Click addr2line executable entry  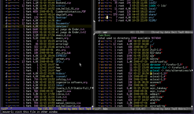[156, 97]
